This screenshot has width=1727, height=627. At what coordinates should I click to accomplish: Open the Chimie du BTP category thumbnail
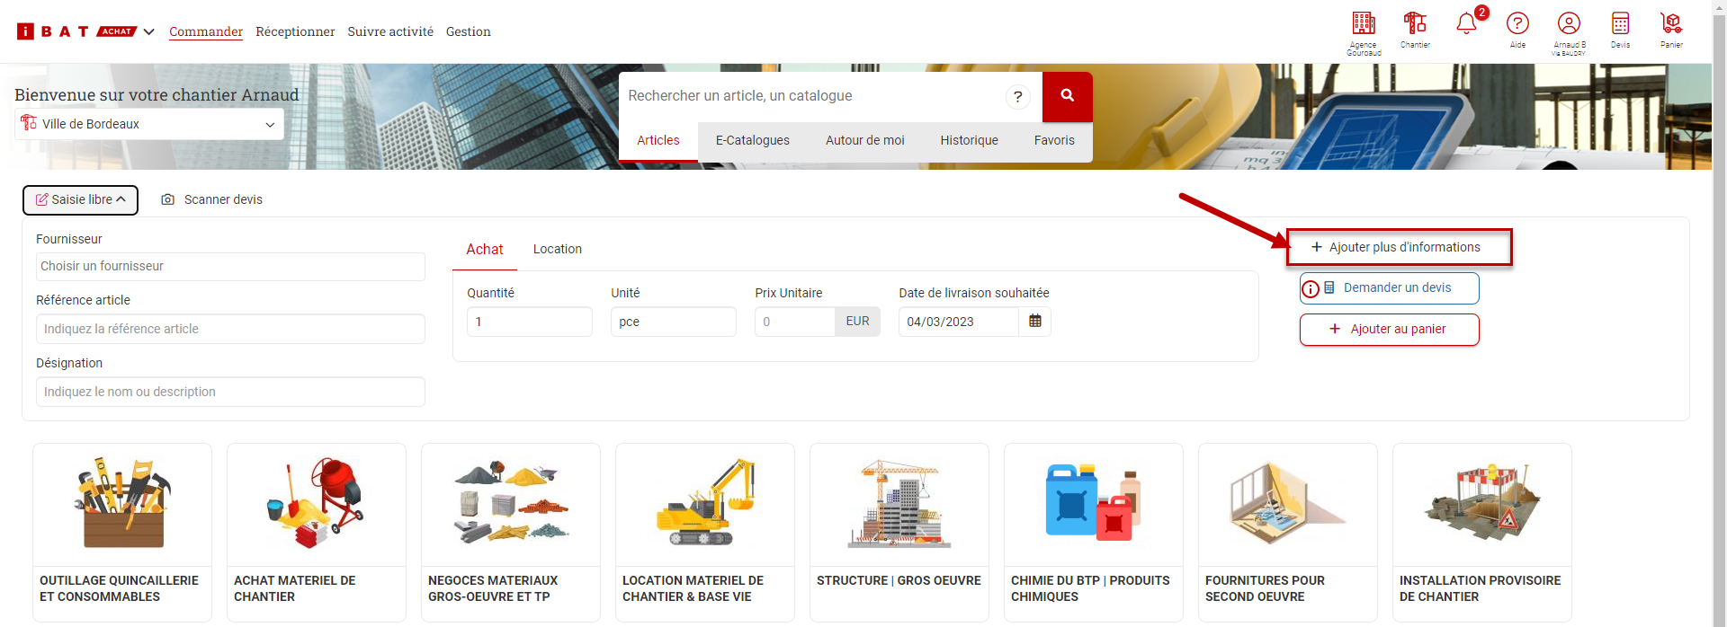coord(1093,505)
